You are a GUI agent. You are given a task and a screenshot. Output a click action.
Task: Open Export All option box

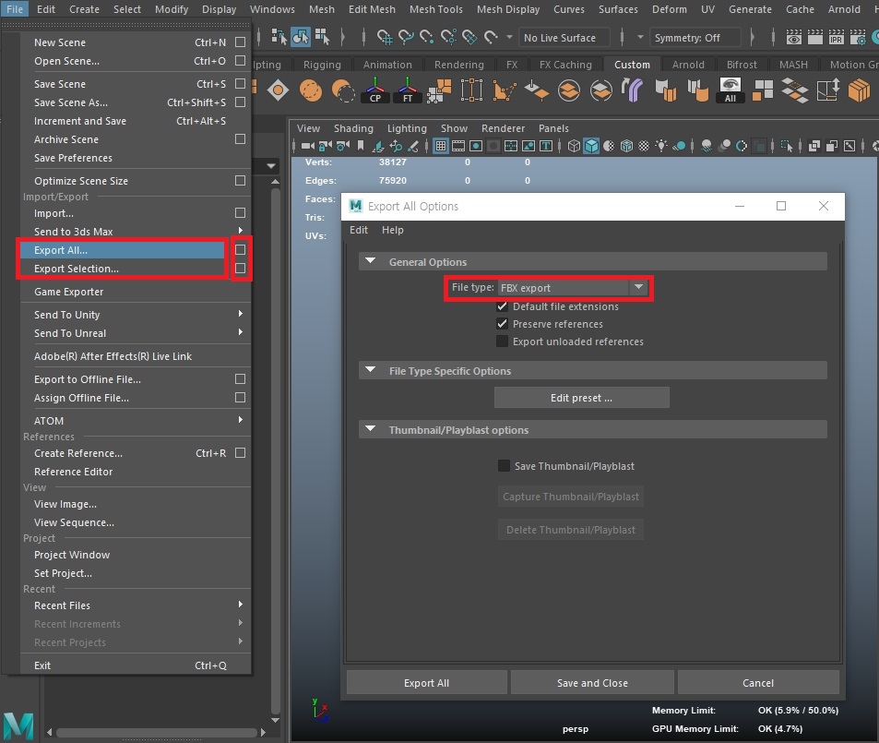point(240,250)
